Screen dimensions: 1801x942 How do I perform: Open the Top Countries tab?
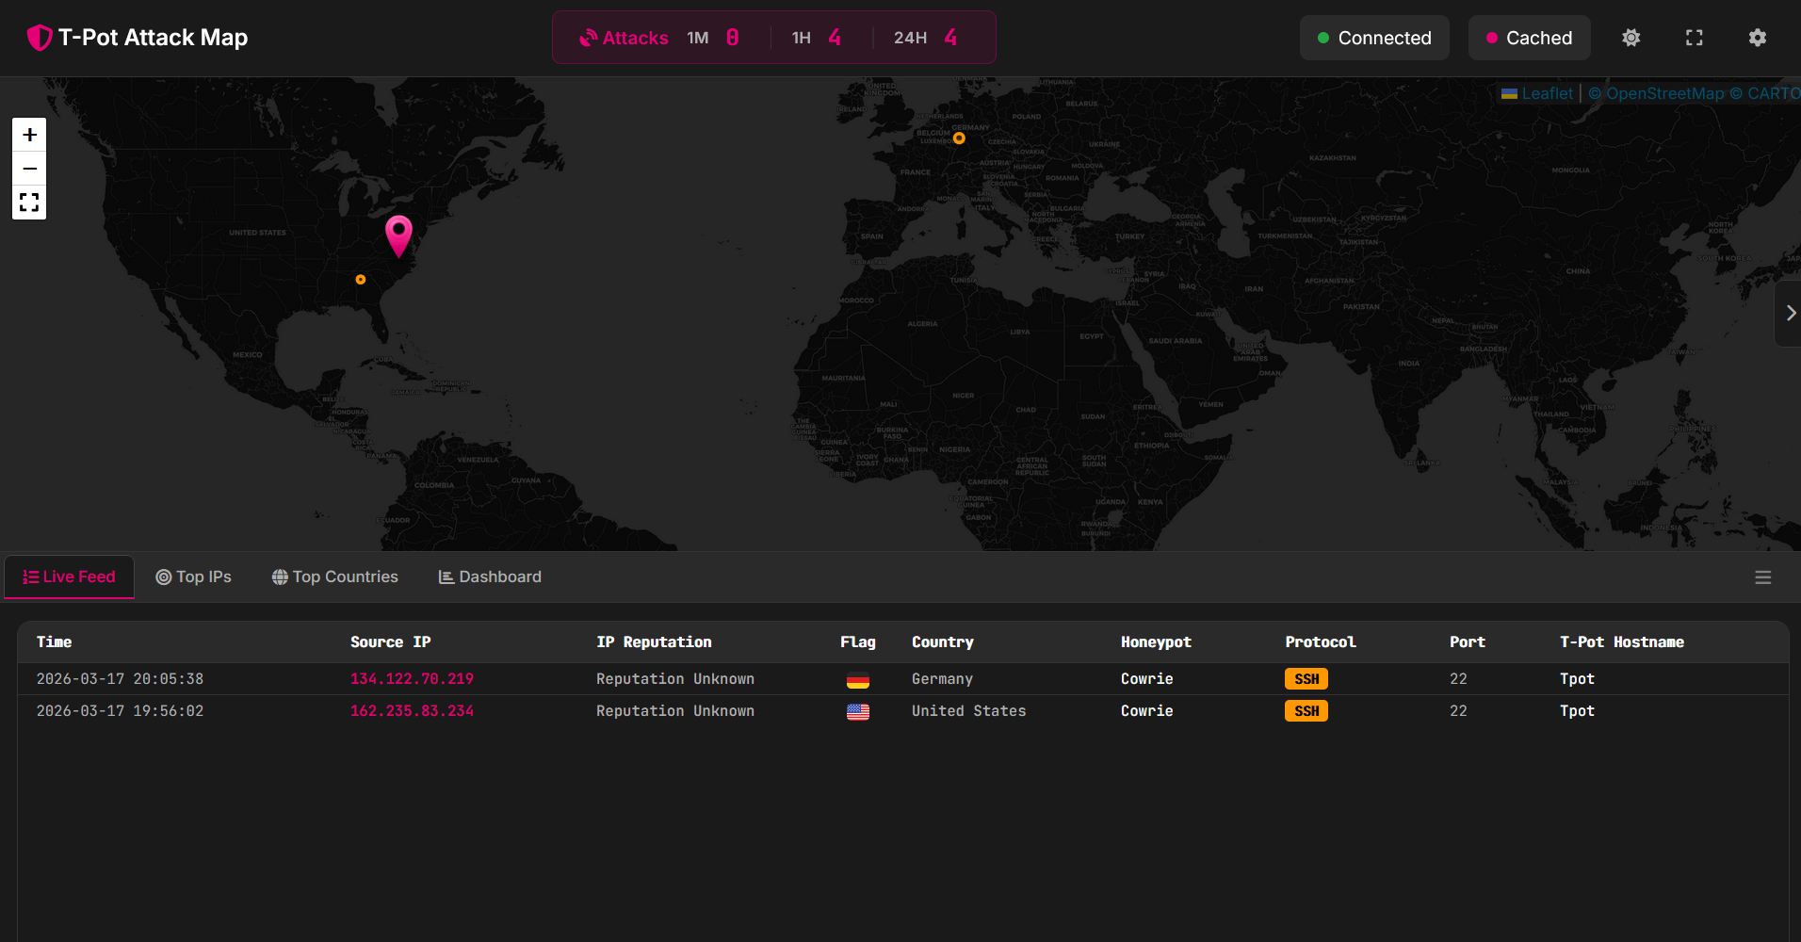click(334, 577)
